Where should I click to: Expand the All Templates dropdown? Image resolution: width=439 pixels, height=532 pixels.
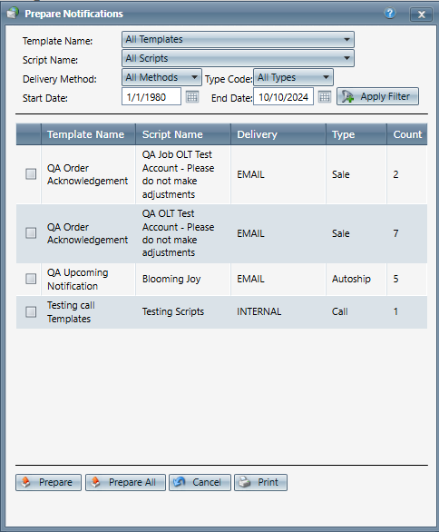[x=238, y=39]
